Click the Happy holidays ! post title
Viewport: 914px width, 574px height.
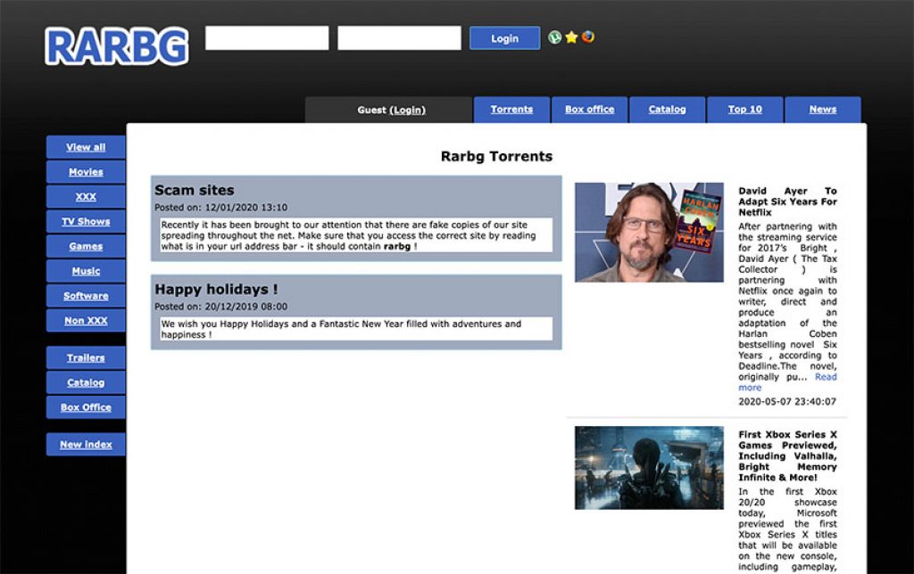coord(216,290)
